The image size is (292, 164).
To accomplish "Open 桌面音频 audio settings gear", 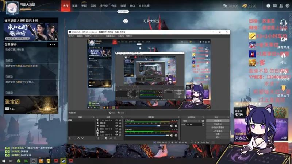I will [176, 135].
